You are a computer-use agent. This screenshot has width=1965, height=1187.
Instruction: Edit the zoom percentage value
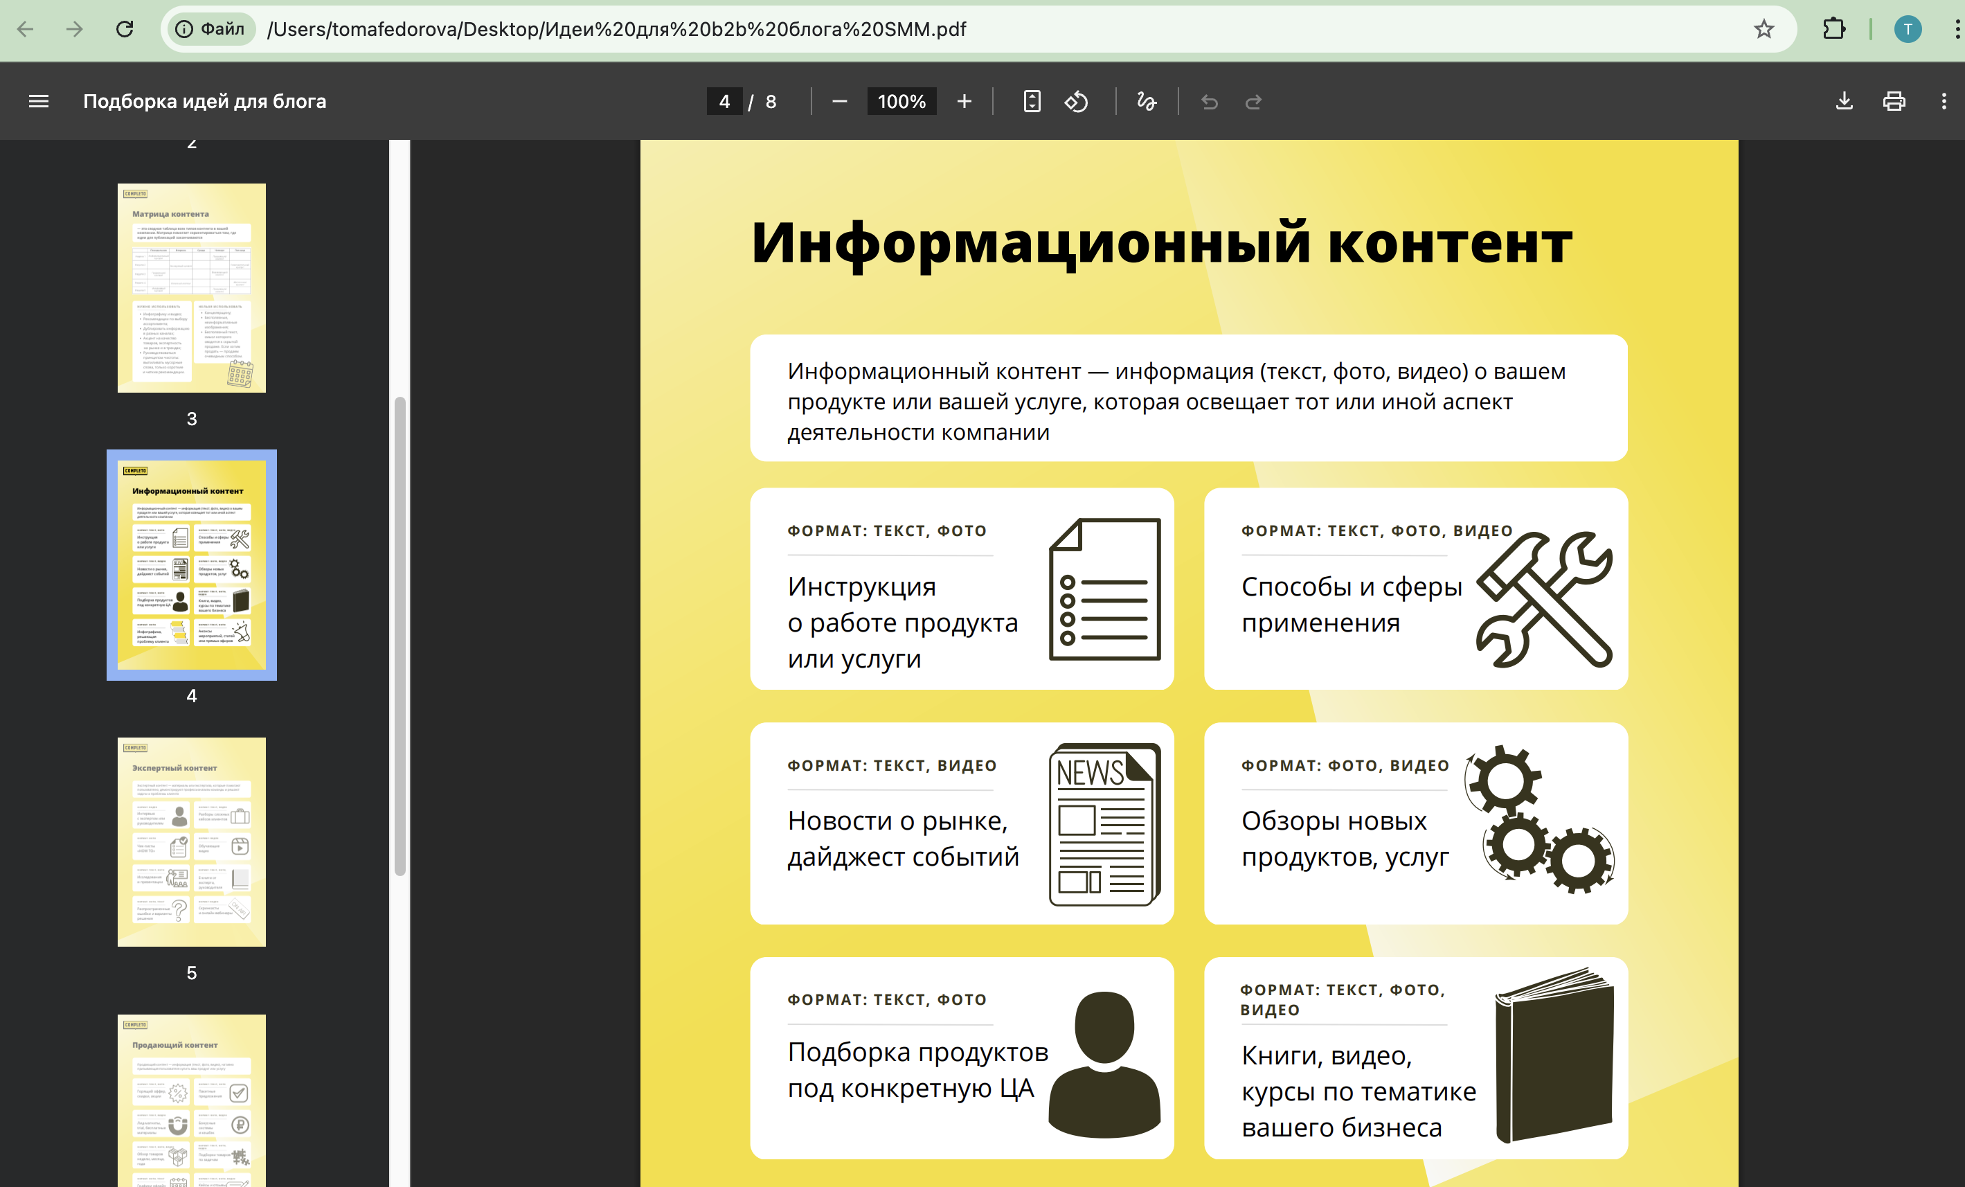901,101
